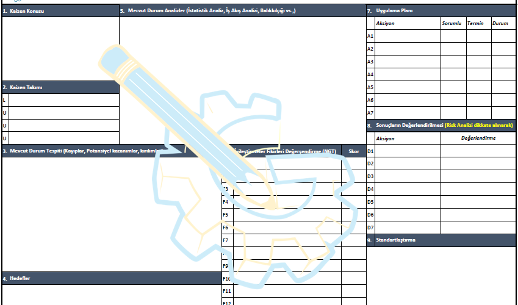Viewport: 518px width, 305px height.
Task: Select the "Mevcut Durum Tespiti" header
Action: click(79, 151)
